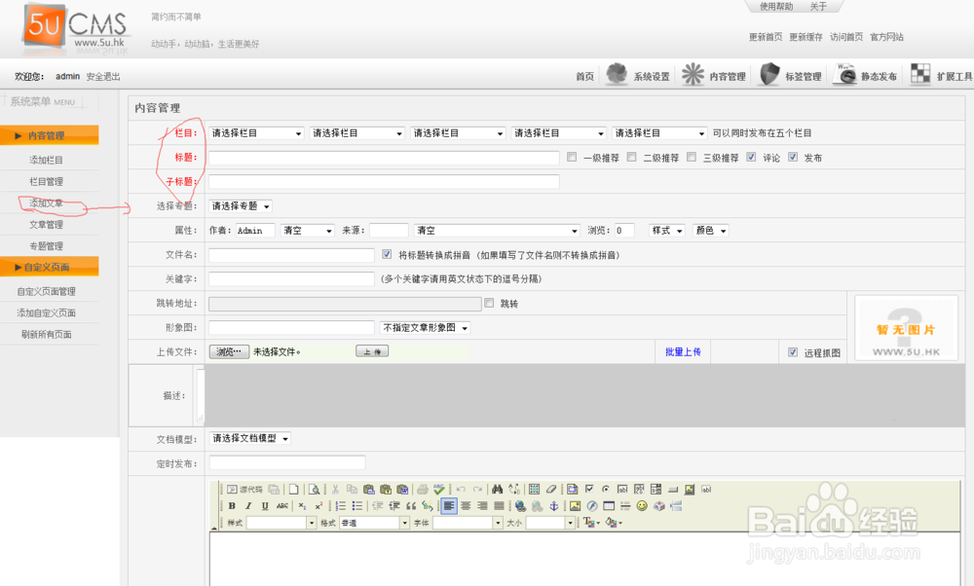Screen dimensions: 974x586
Task: Click the 批量上传 link
Action: (682, 351)
